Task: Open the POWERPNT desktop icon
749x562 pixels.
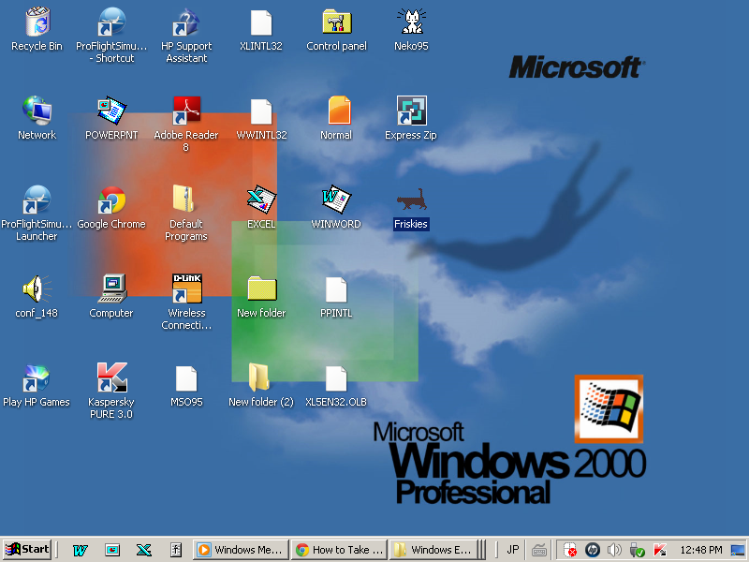Action: pyautogui.click(x=111, y=112)
